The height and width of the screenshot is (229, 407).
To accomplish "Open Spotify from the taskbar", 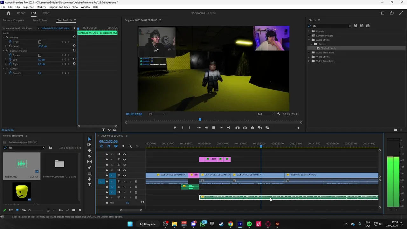I will [249, 224].
